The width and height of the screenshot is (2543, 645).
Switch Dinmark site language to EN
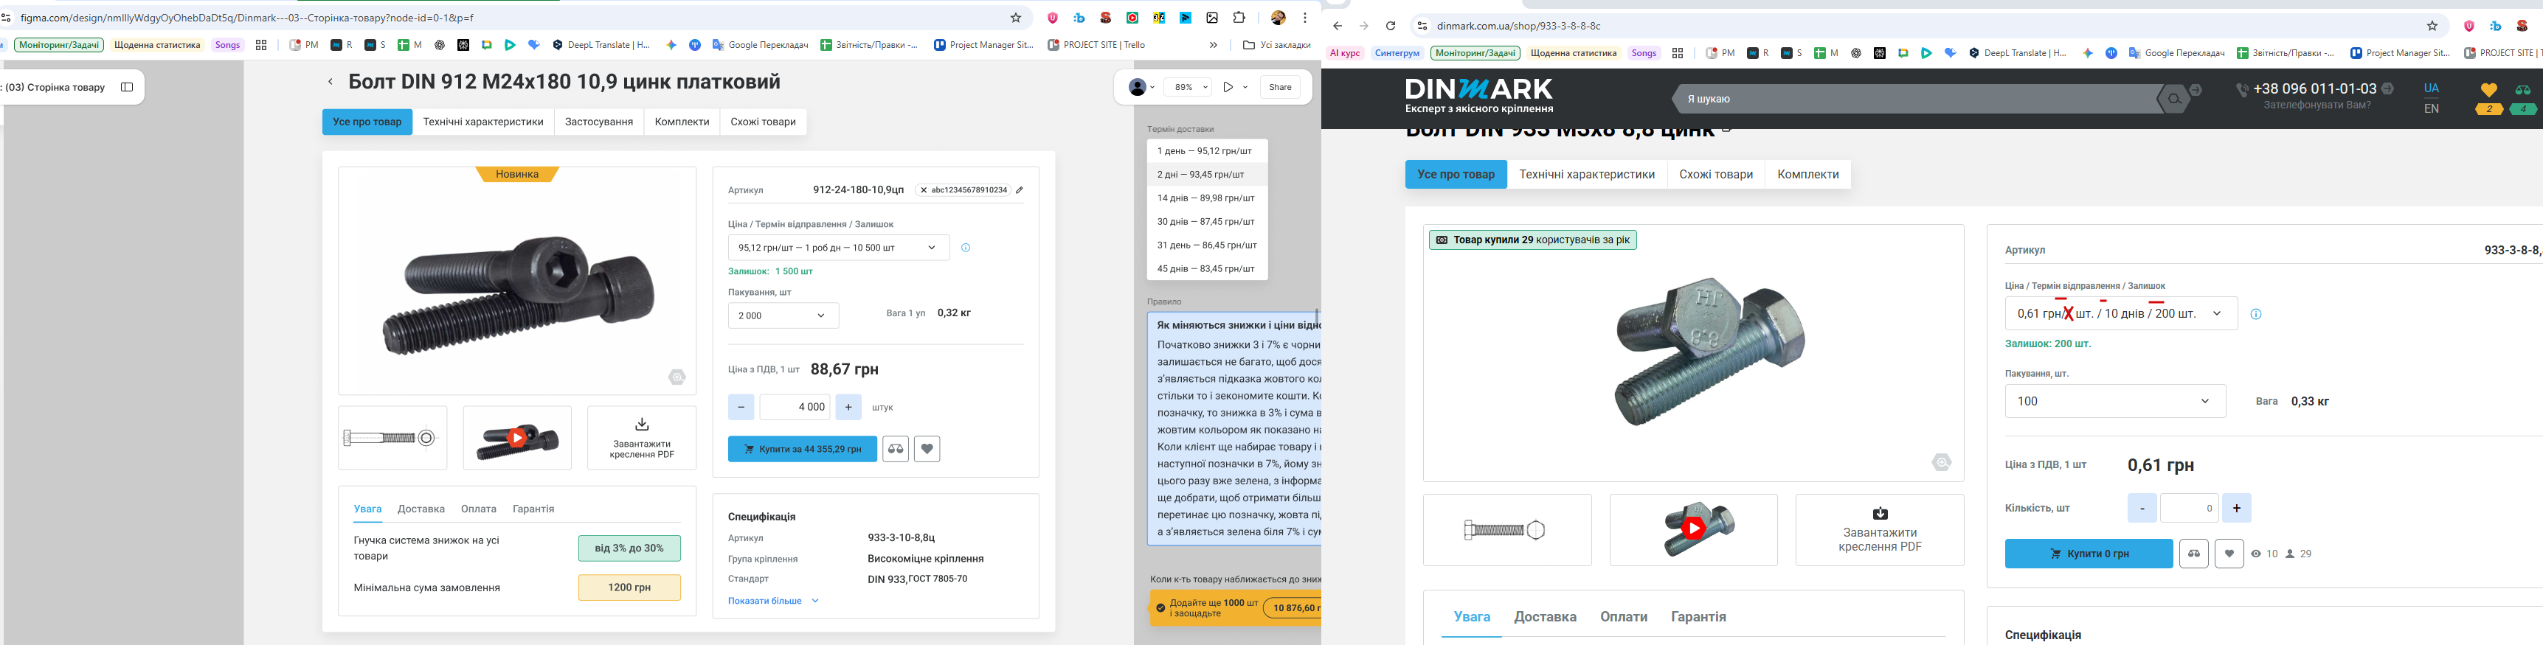(2432, 110)
